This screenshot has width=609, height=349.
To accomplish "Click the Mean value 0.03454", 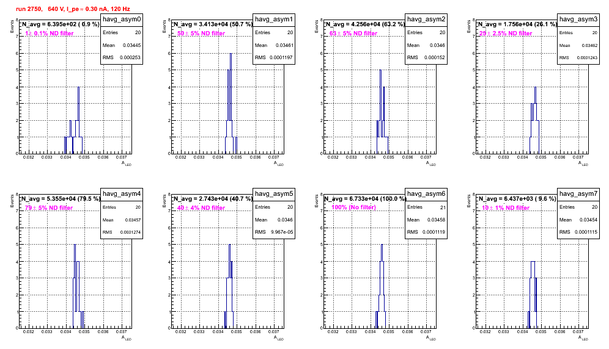I will point(588,220).
